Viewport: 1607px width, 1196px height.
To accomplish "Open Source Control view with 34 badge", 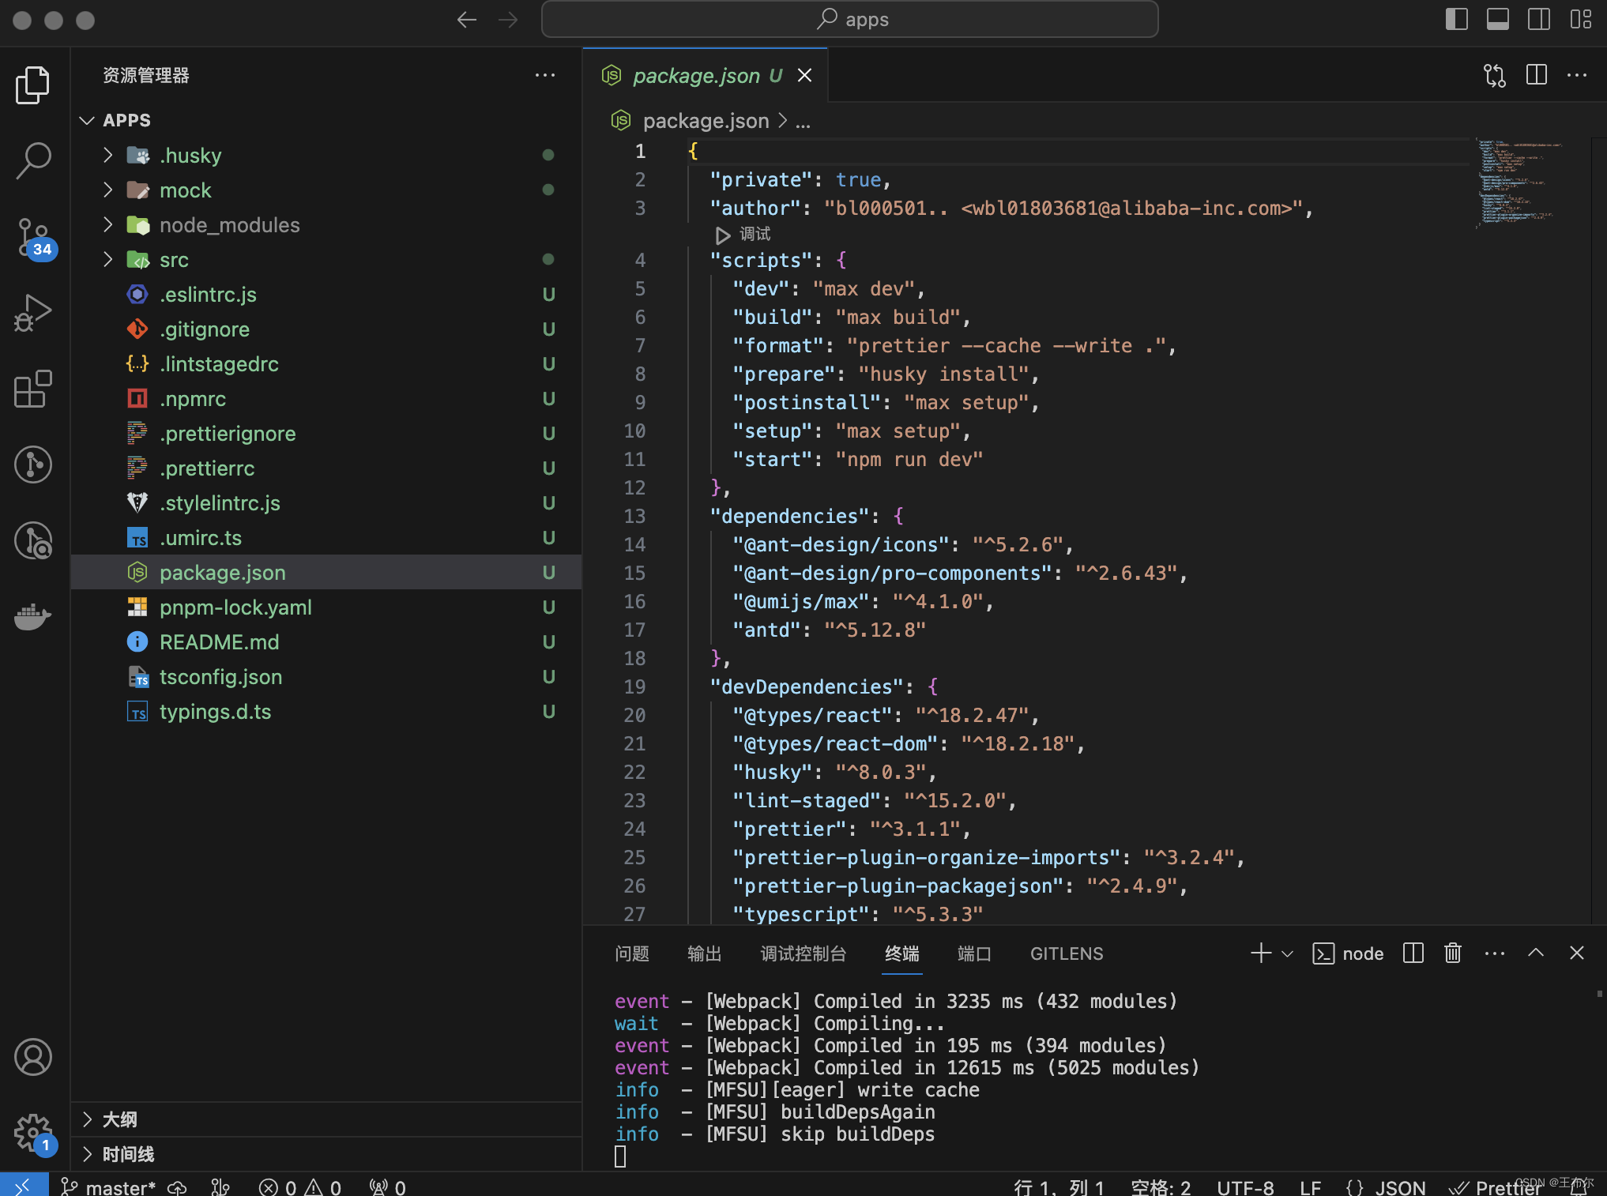I will (33, 236).
